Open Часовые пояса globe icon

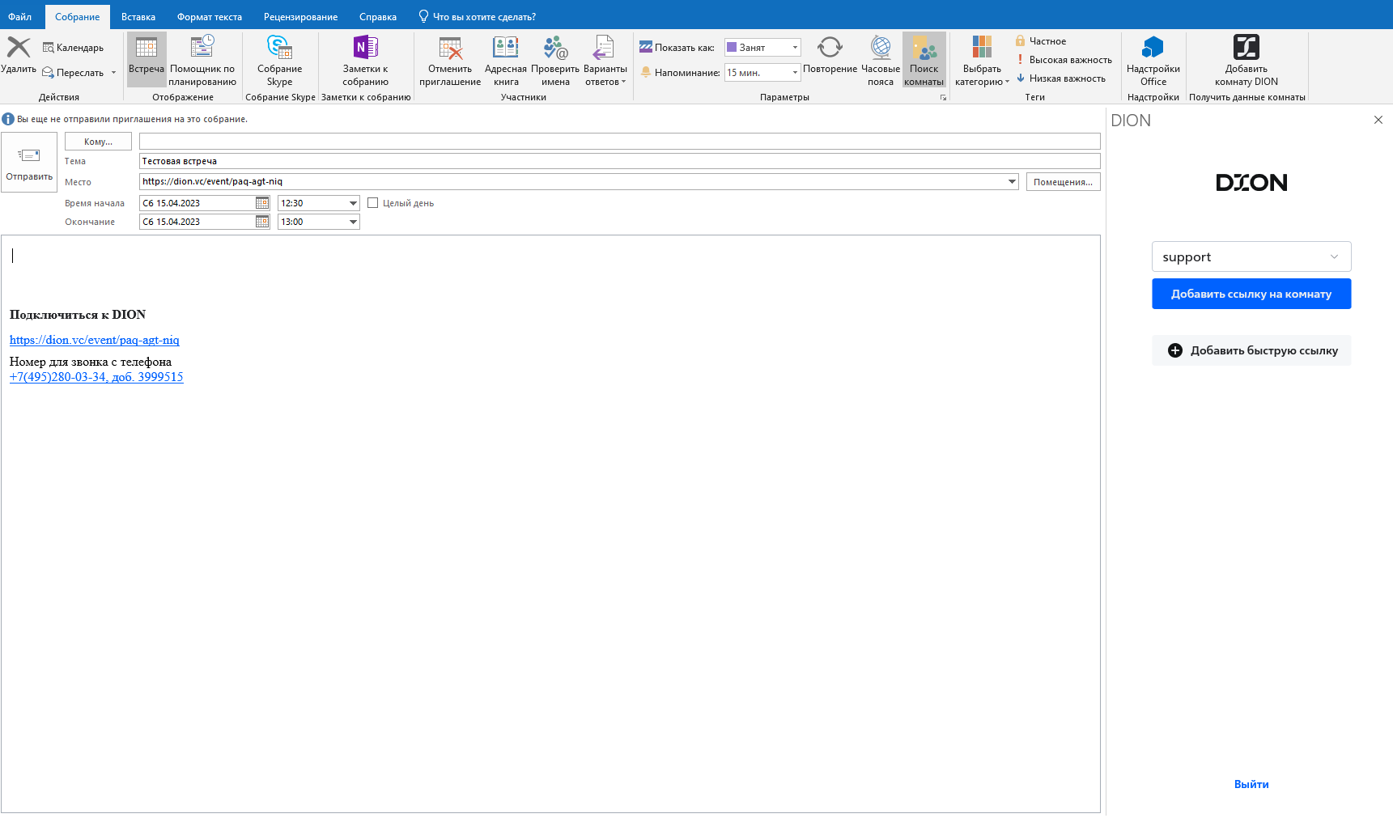pos(881,60)
